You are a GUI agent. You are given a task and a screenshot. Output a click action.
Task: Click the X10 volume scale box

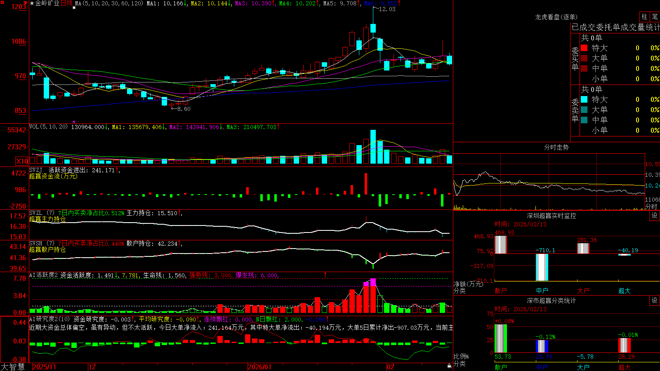point(22,161)
